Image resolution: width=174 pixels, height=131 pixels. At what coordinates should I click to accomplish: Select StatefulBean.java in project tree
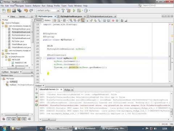(19, 44)
